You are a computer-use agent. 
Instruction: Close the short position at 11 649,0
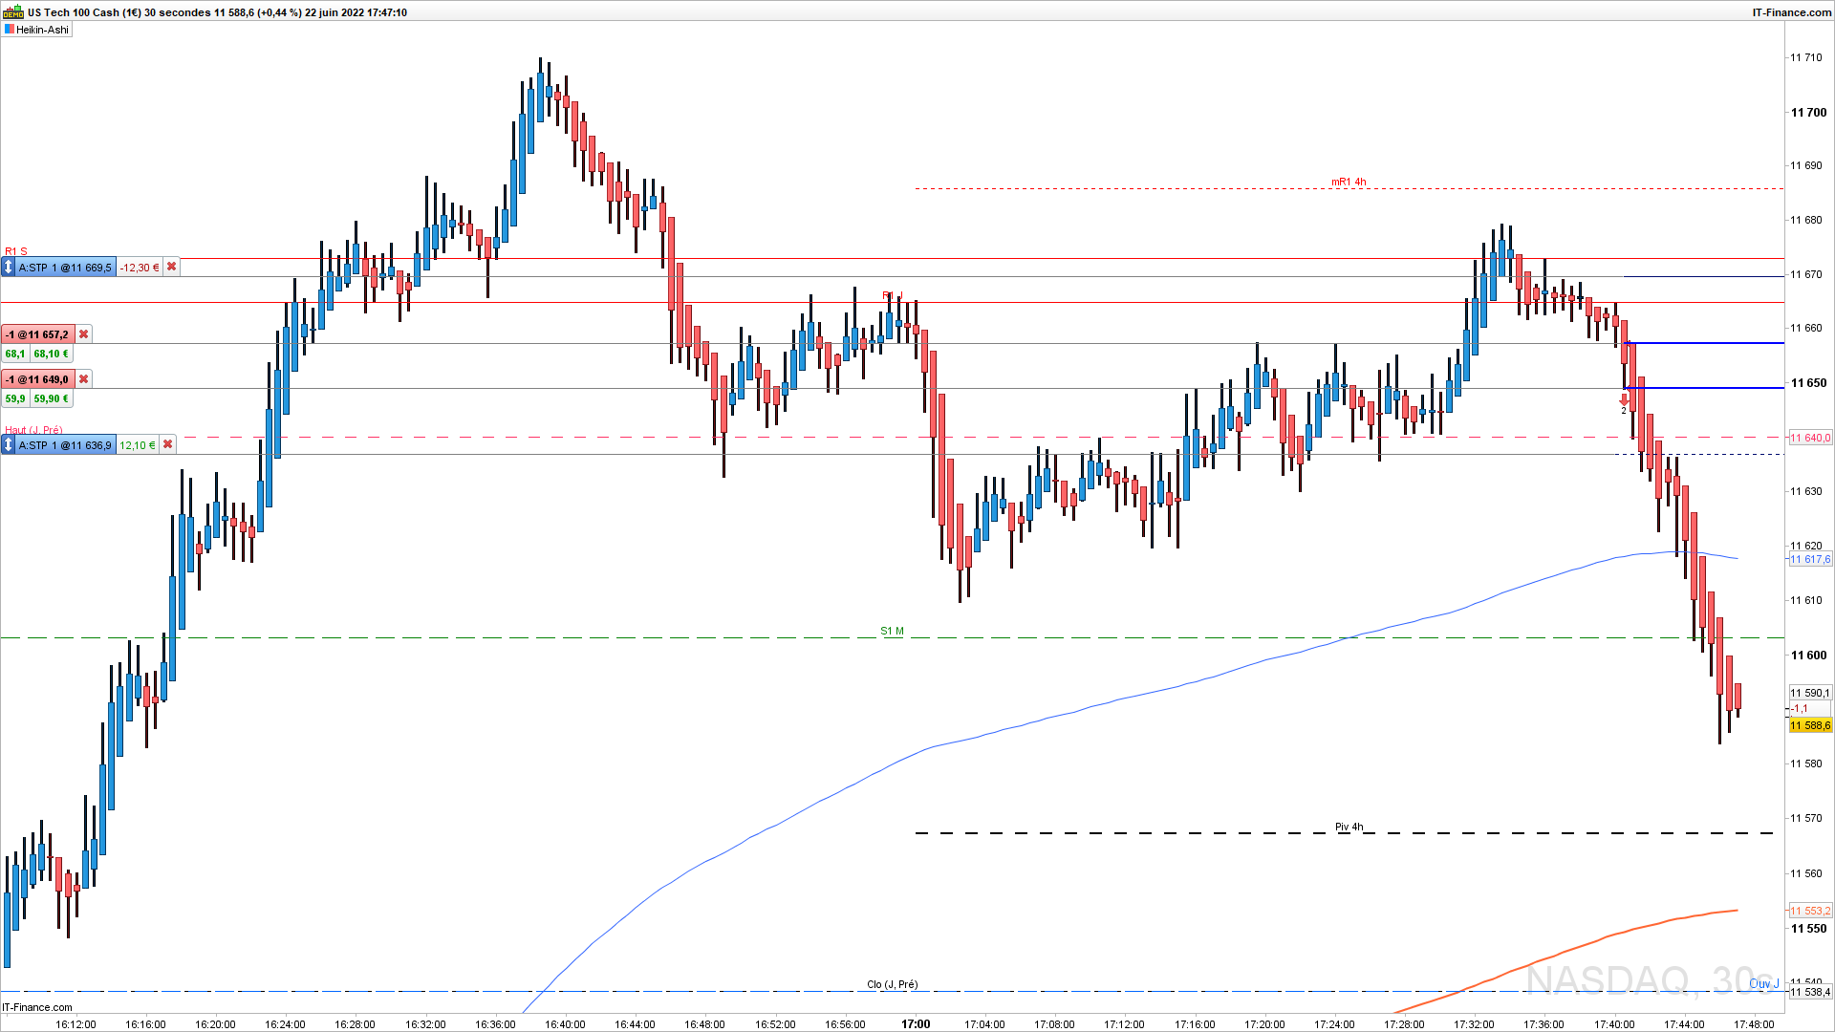[84, 379]
